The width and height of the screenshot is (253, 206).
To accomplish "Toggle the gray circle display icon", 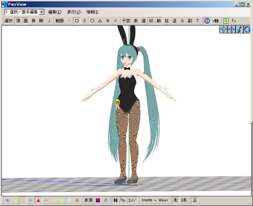I will (31, 200).
